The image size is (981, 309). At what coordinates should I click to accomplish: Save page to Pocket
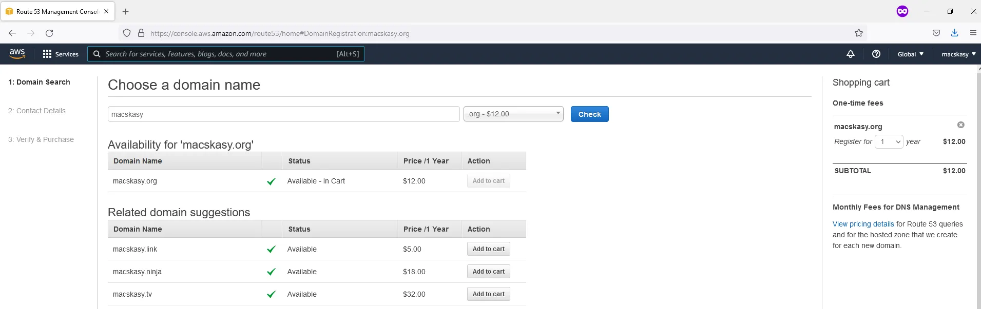pos(936,33)
